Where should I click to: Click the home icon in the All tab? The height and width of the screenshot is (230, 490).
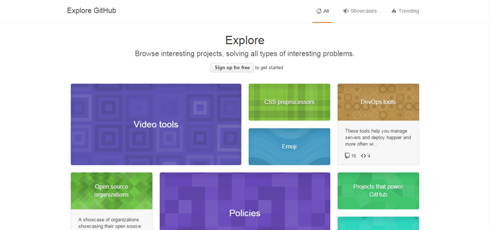coord(319,11)
